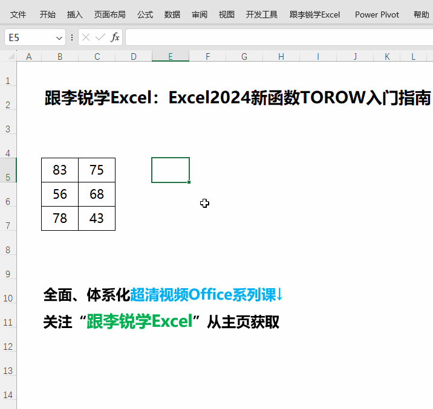
Task: Select column L header
Action: (414, 57)
